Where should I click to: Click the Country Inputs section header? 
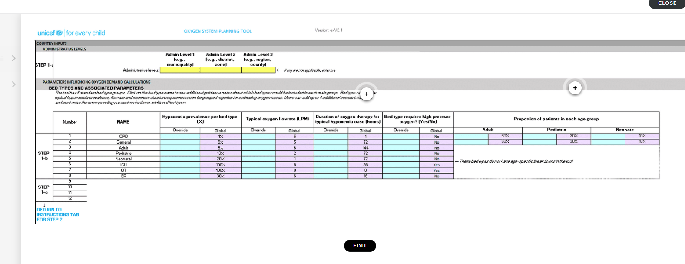[x=52, y=43]
